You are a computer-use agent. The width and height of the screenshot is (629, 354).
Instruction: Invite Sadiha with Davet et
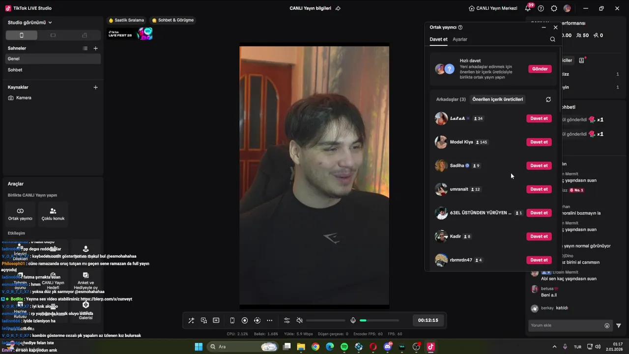(x=539, y=166)
